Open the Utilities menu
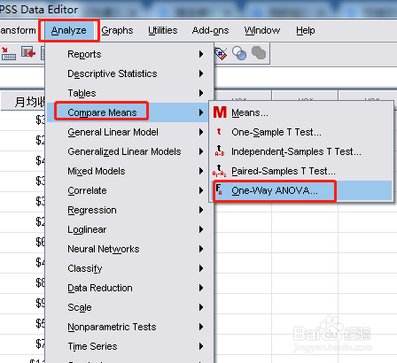This screenshot has width=397, height=363. tap(163, 30)
